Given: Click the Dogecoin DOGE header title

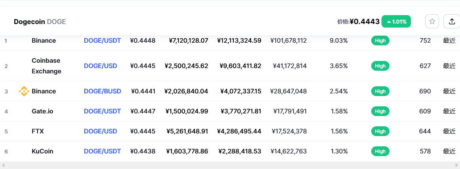Looking at the screenshot, I should [x=40, y=22].
